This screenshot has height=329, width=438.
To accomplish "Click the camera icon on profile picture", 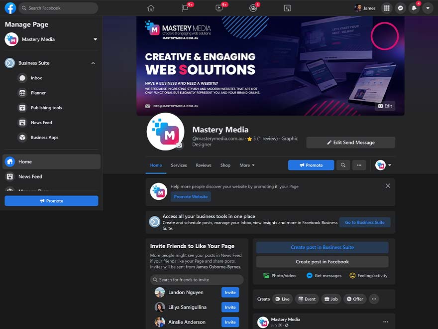I will (x=179, y=146).
